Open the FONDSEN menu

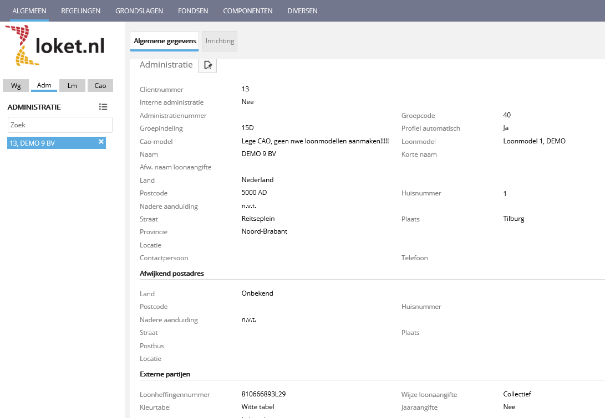[193, 11]
